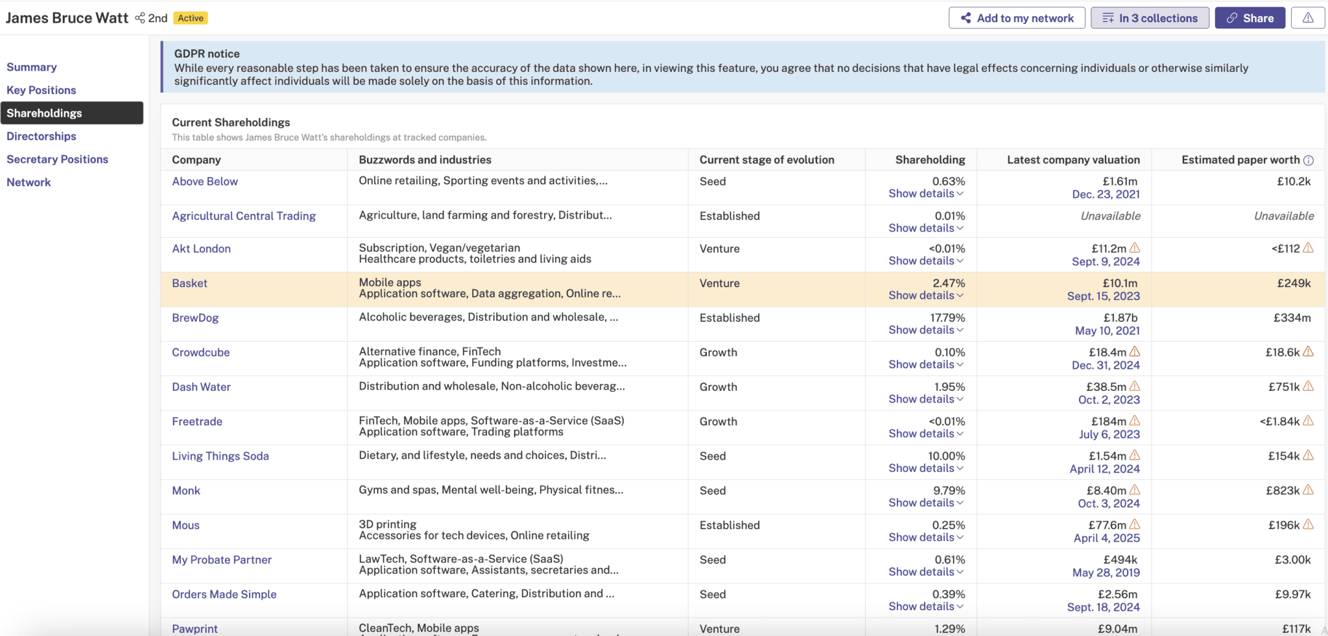The width and height of the screenshot is (1328, 636).
Task: Expand Show details for Living Things Soda
Action: pyautogui.click(x=926, y=468)
